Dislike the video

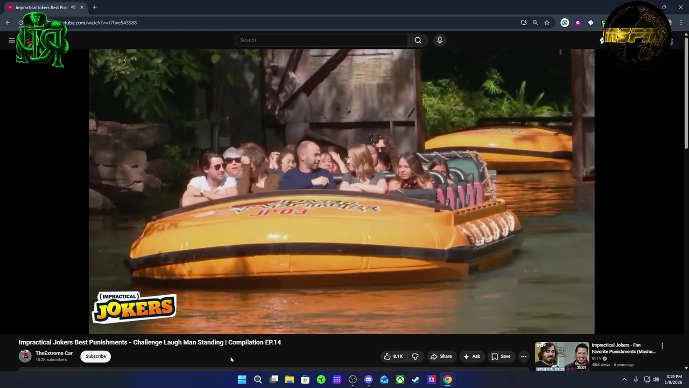(415, 356)
